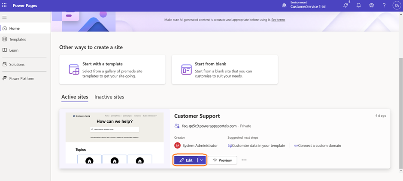Image resolution: width=403 pixels, height=181 pixels.
Task: Collapse the left navigation hamburger menu
Action: click(x=5, y=17)
